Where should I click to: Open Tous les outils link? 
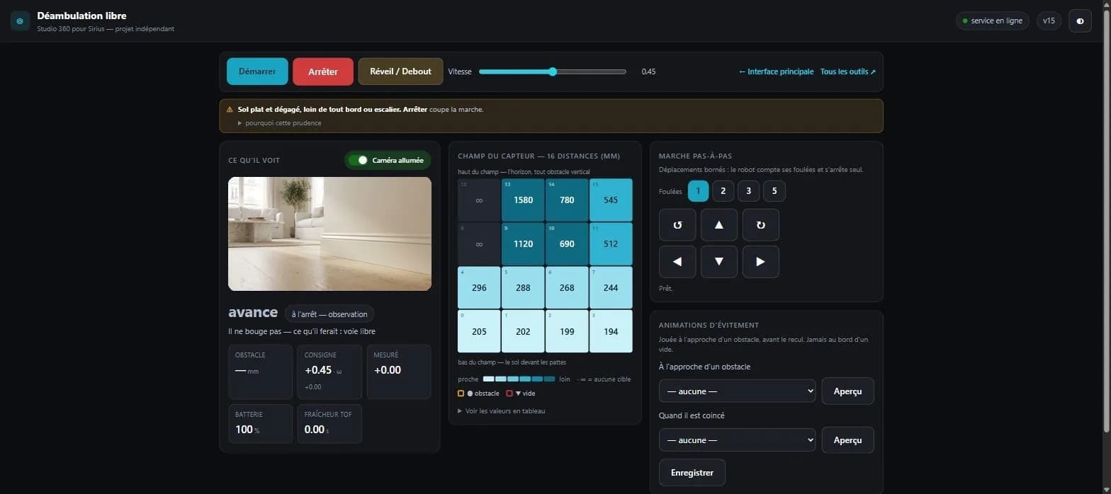click(848, 71)
